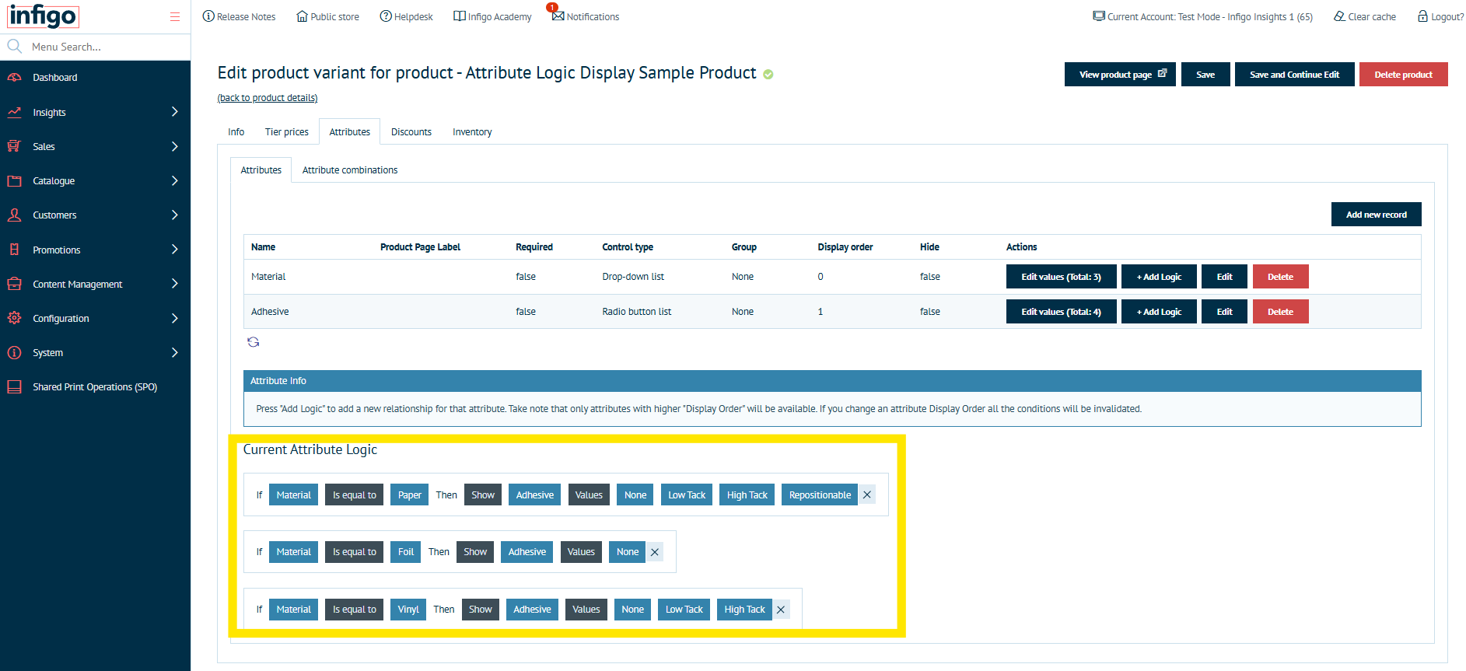1466x671 pixels.
Task: Click the Repositionable value tag
Action: point(820,495)
